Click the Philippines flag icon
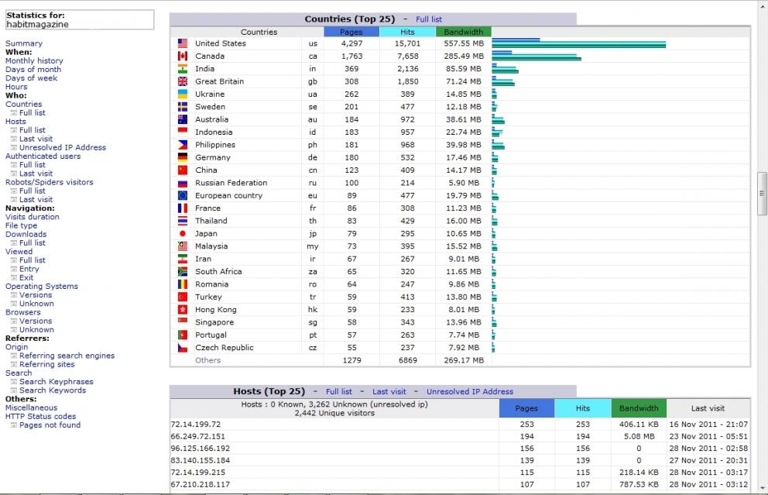768x495 pixels. tap(183, 145)
